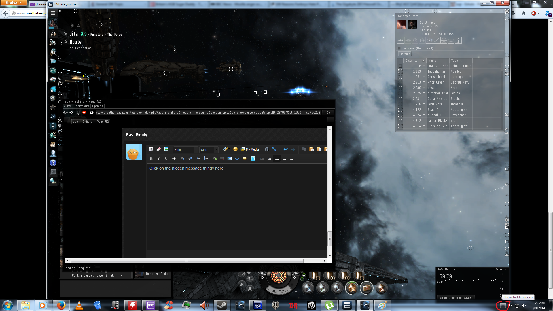Add a new in-game browser tab
Image resolution: width=553 pixels, height=311 pixels.
(331, 120)
